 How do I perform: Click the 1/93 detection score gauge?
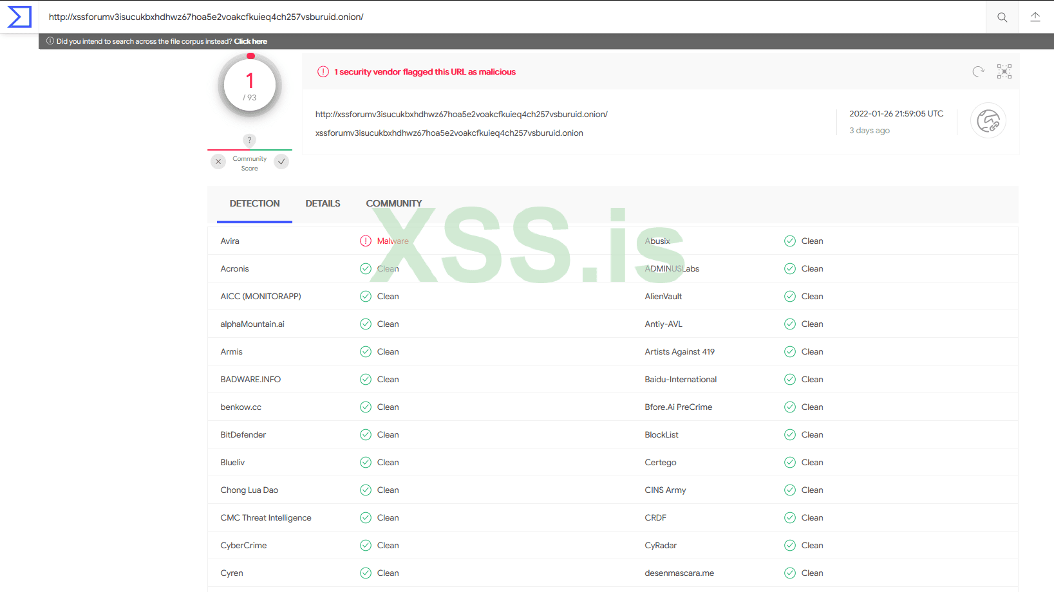coord(250,86)
